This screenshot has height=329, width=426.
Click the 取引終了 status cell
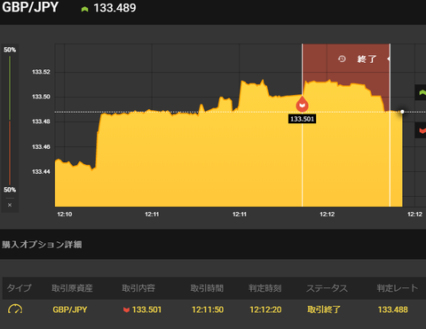[x=324, y=309]
